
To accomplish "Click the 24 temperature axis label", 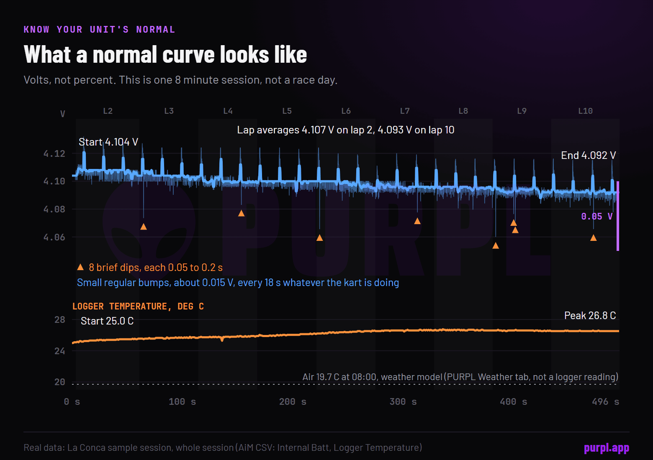I will pos(60,351).
